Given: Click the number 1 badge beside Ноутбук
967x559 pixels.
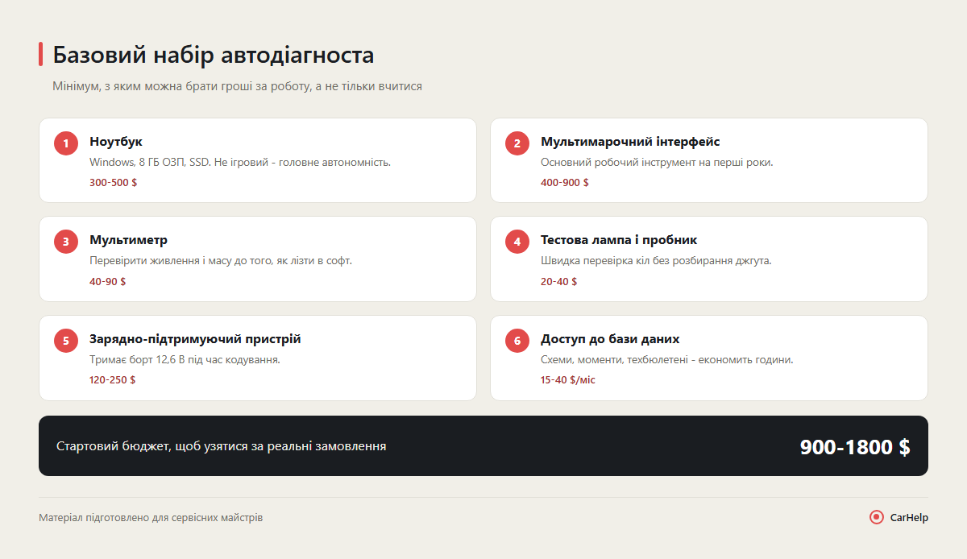Looking at the screenshot, I should 66,143.
